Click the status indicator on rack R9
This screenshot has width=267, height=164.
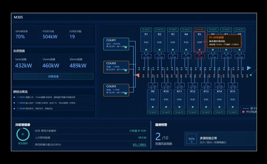click(x=153, y=107)
